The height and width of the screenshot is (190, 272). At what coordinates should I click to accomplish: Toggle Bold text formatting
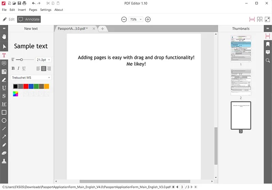pos(13,68)
